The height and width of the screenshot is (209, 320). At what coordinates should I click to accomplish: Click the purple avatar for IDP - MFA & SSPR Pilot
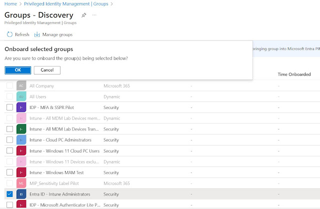coord(21,107)
